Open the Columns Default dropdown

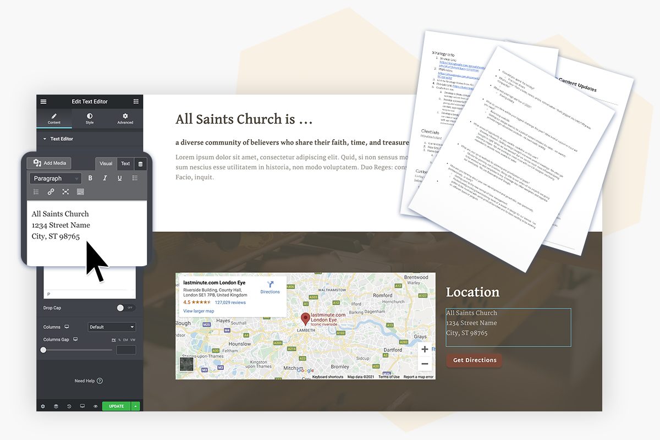(112, 327)
